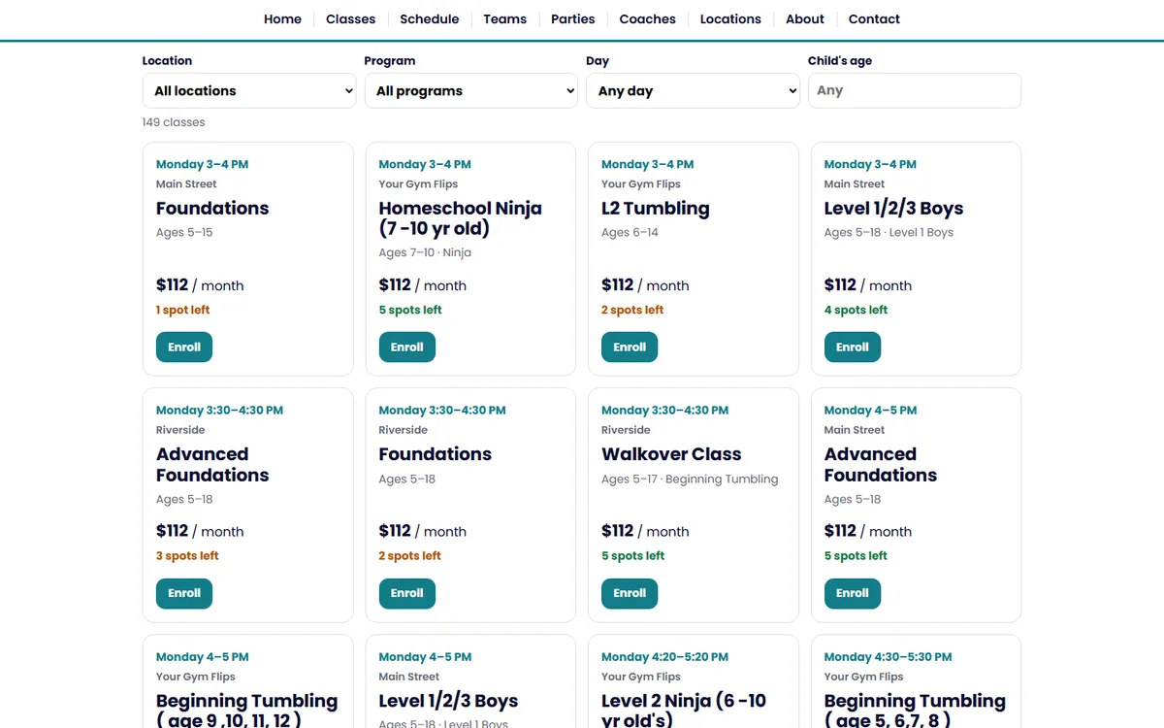Select the Main Street Foundations title, Monday 3–4 PM
Viewport: 1164px width, 728px height.
tap(212, 209)
